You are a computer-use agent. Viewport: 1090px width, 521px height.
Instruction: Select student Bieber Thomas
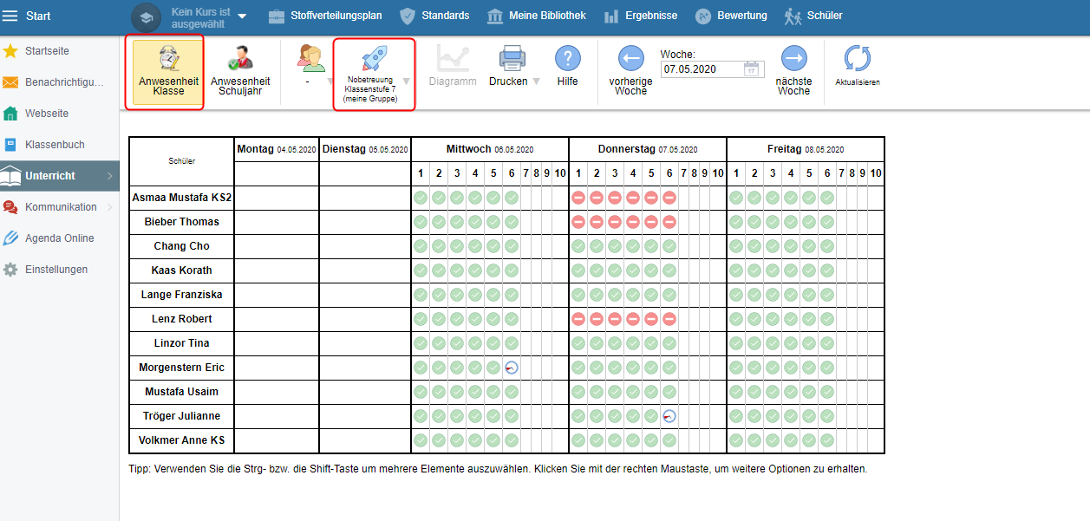[181, 222]
